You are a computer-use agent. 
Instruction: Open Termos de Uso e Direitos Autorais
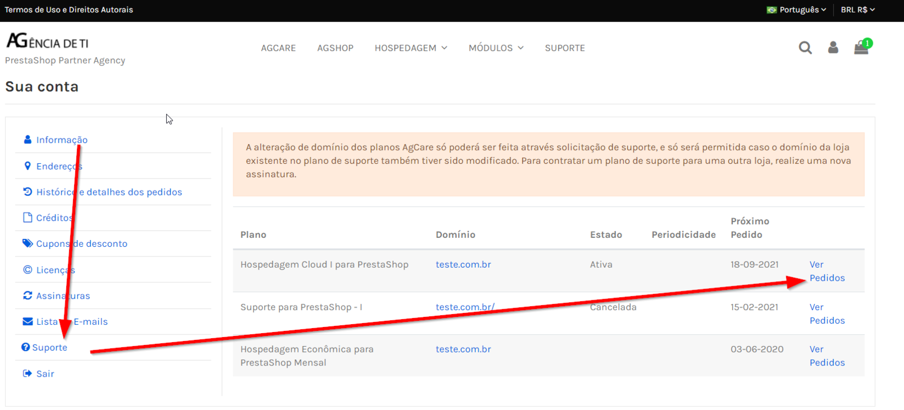(69, 10)
